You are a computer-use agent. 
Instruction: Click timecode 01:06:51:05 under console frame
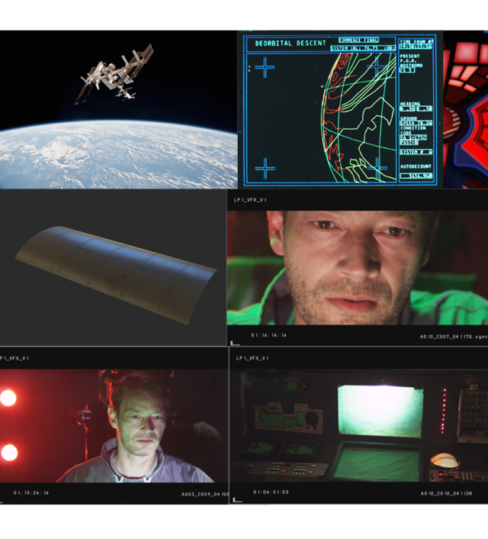coord(272,492)
